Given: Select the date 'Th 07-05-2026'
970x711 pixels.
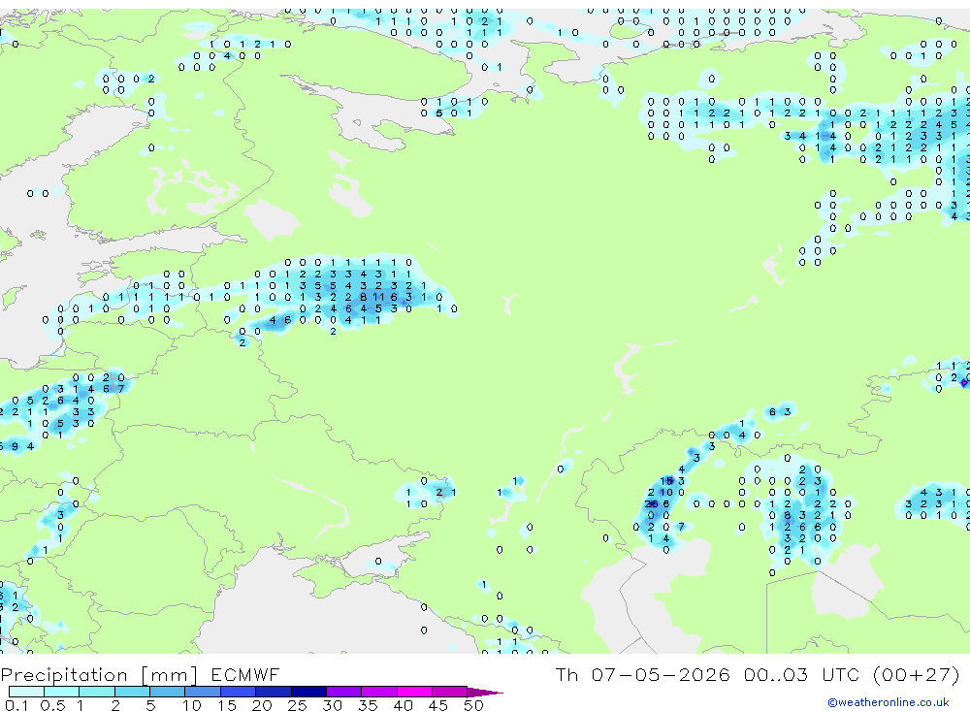Looking at the screenshot, I should [643, 674].
